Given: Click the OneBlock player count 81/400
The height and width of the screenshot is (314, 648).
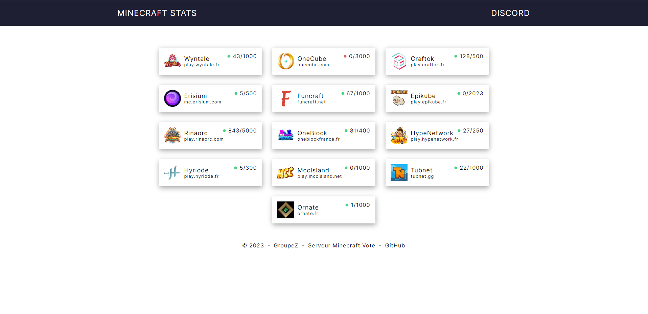Looking at the screenshot, I should tap(360, 131).
